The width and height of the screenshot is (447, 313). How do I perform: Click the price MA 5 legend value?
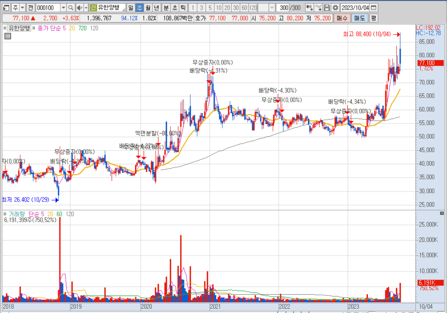64,28
